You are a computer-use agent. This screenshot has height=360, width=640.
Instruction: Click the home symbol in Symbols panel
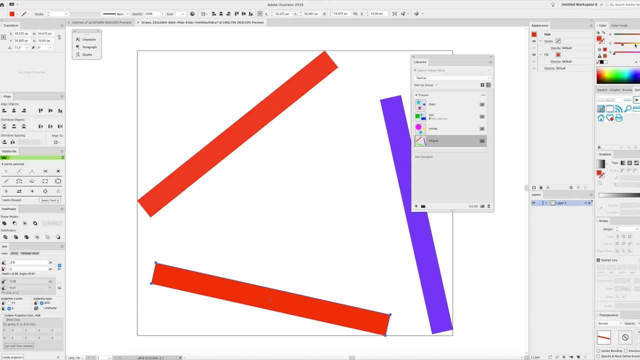pos(601,118)
